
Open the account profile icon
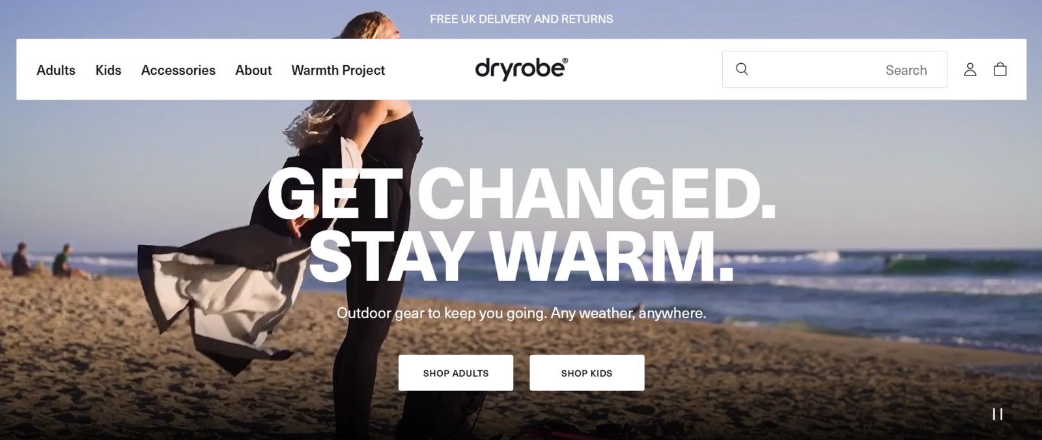[970, 70]
